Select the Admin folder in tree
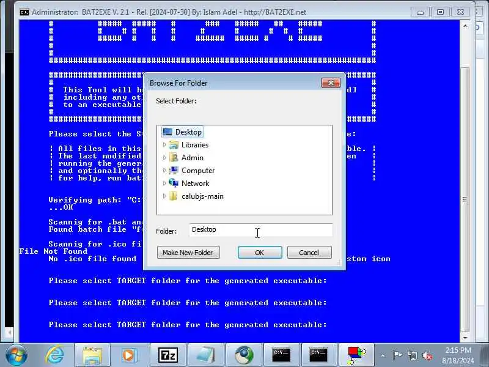Viewport: 489px width, 367px height. click(x=193, y=158)
